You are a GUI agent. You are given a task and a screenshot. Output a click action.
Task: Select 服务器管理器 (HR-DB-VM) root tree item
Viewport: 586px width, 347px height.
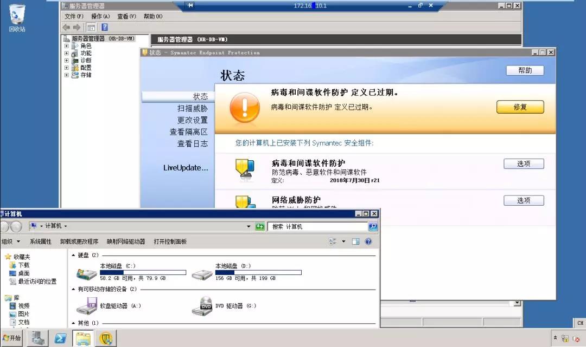[103, 39]
